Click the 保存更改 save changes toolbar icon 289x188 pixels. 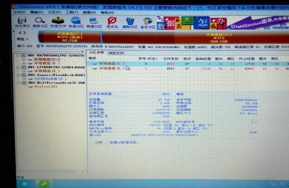[x=22, y=22]
